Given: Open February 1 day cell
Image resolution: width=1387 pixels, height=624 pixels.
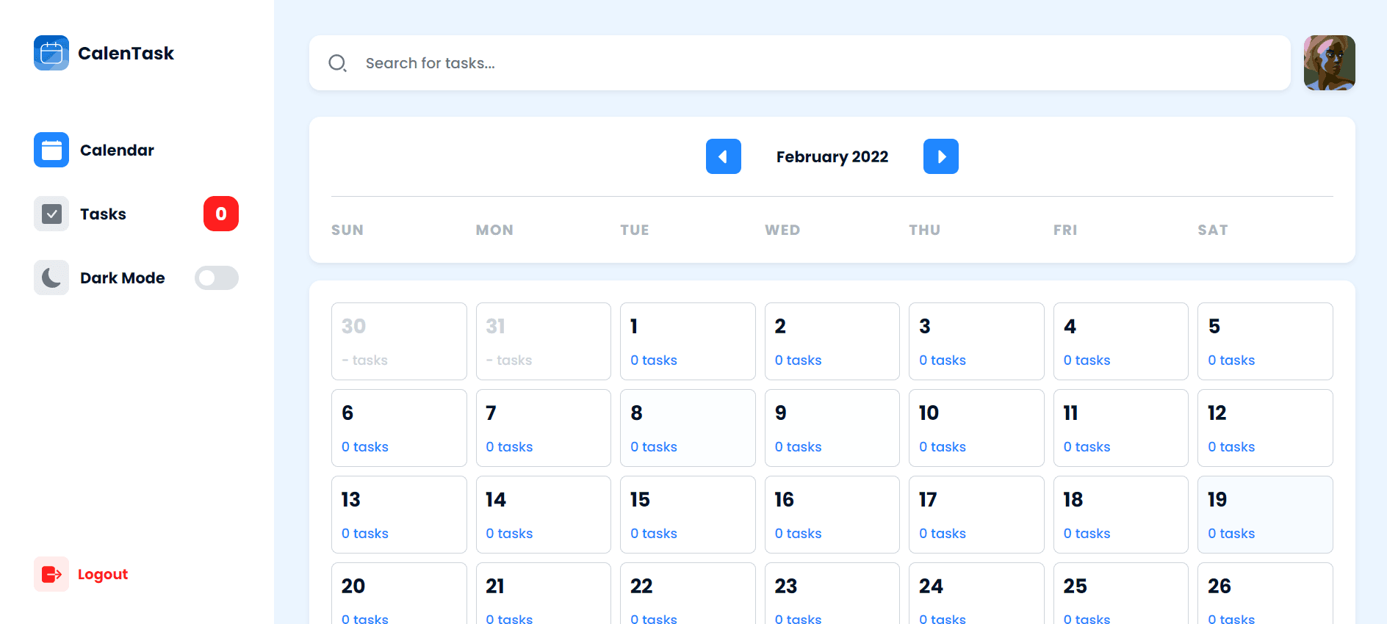Looking at the screenshot, I should 688,341.
